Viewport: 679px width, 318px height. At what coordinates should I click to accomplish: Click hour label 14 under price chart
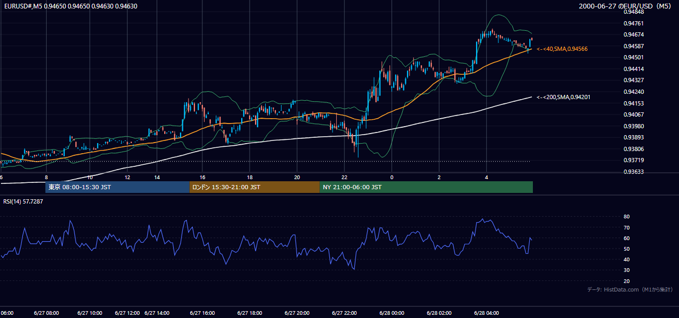pyautogui.click(x=157, y=178)
